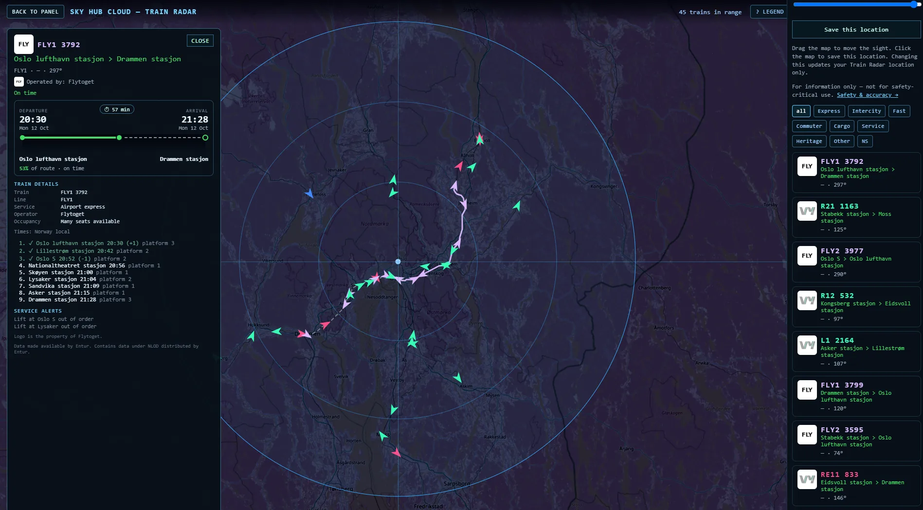This screenshot has width=923, height=510.
Task: Click the pink train arrow near Horten
Action: coord(397,452)
